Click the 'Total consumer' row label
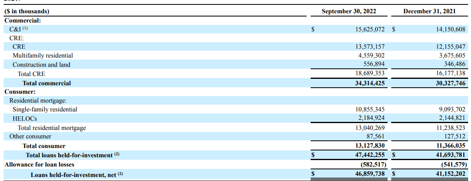The image size is (471, 181). (x=44, y=146)
